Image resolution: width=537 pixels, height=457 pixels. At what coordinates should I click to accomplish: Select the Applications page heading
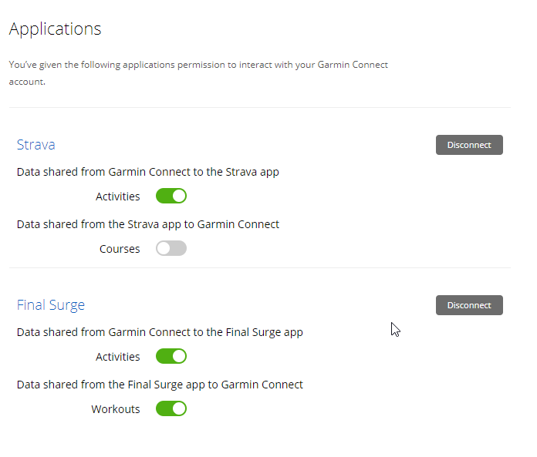pos(55,29)
